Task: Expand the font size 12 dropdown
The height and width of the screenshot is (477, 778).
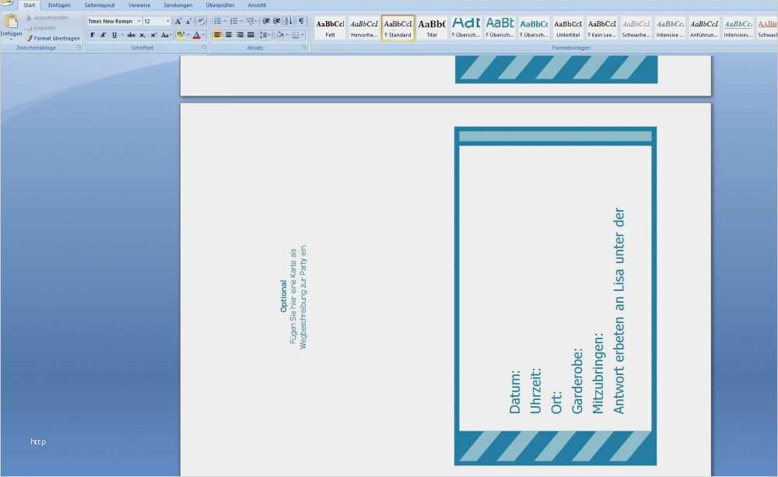Action: click(167, 21)
